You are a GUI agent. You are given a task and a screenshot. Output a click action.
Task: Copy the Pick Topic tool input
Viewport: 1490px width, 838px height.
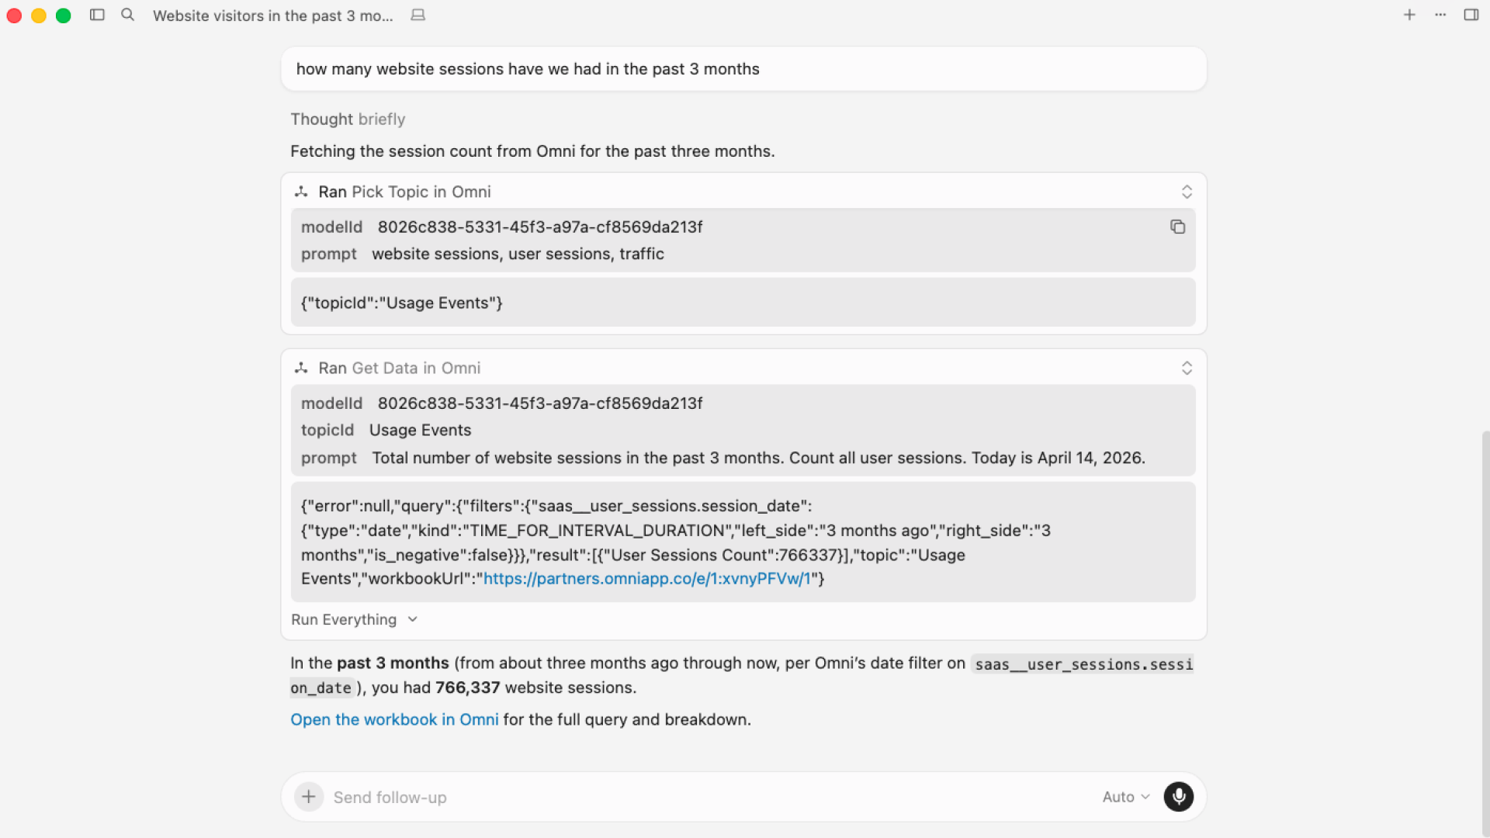point(1177,227)
